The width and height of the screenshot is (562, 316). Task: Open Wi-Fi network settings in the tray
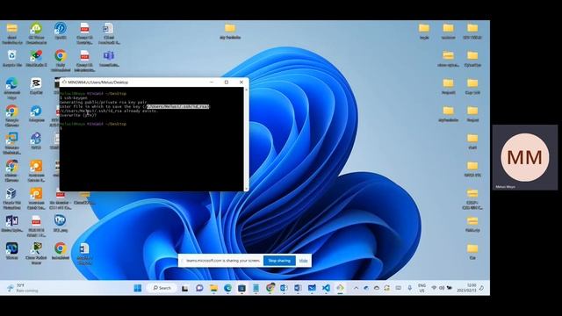434,288
